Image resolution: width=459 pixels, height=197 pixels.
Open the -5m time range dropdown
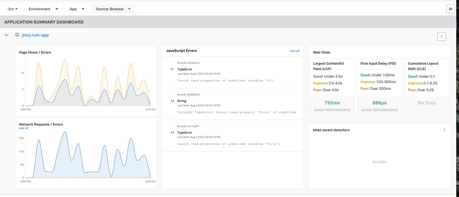12,9
